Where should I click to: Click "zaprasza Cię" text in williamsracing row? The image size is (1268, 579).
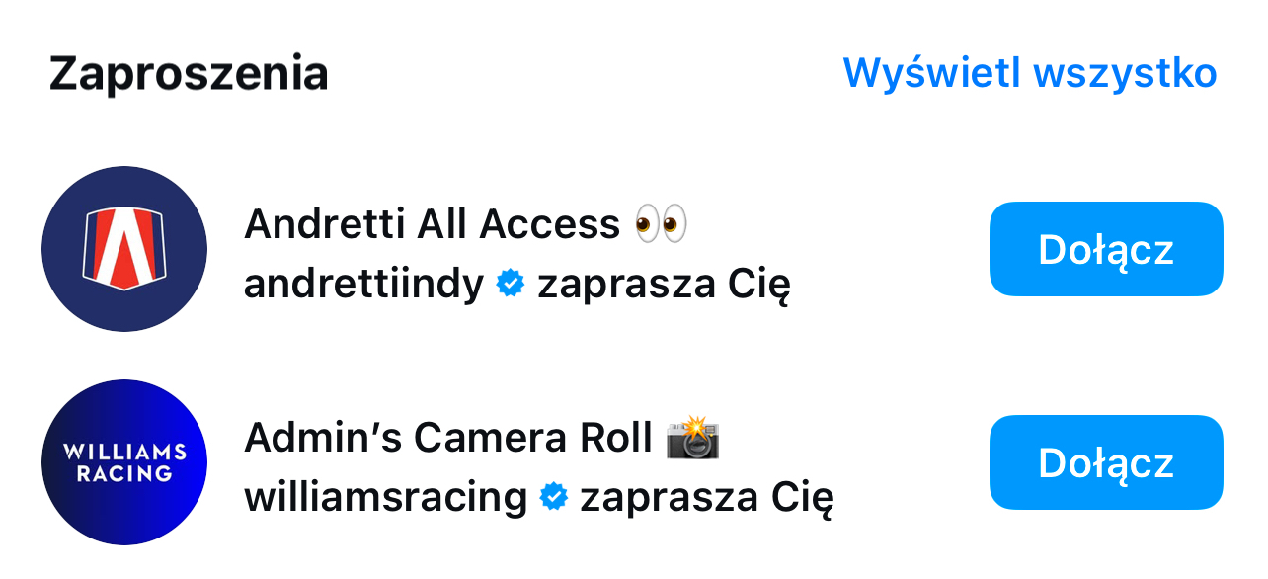(x=707, y=499)
